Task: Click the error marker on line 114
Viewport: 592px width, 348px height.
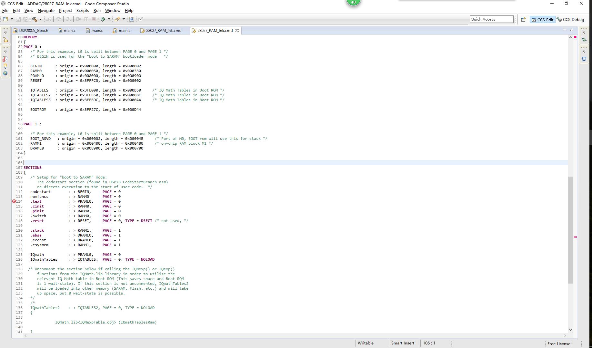Action: pos(14,201)
